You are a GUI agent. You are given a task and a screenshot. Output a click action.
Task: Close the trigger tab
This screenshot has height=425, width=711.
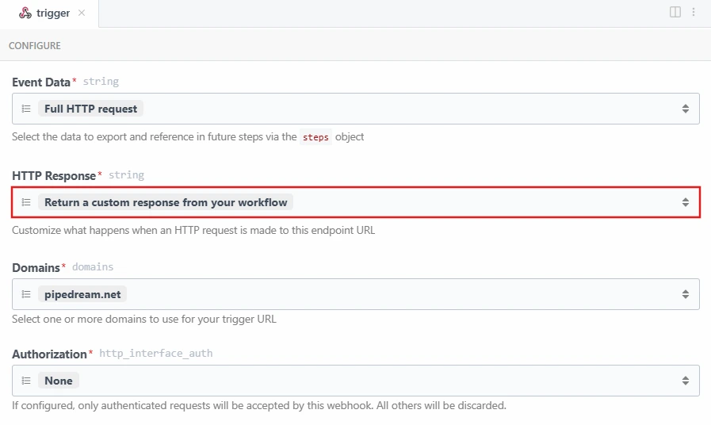[82, 13]
